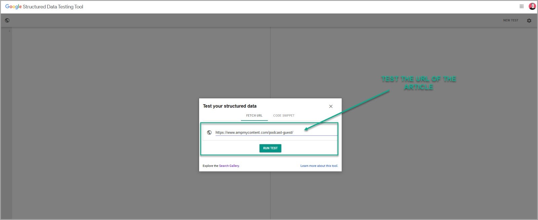Image resolution: width=538 pixels, height=220 pixels.
Task: Click the globe icon in the toolbar
Action: click(x=7, y=21)
